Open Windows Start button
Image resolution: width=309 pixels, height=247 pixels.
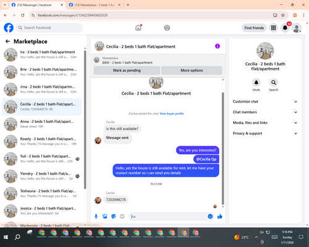pyautogui.click(x=6, y=237)
